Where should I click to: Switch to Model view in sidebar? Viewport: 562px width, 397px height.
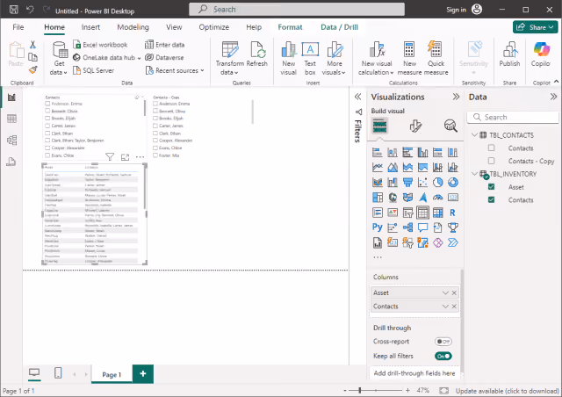pyautogui.click(x=11, y=141)
